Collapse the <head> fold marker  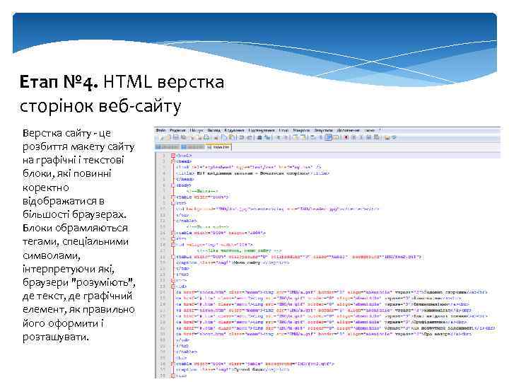tap(173, 161)
